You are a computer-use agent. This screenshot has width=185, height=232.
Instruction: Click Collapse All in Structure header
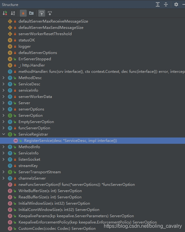166,4
